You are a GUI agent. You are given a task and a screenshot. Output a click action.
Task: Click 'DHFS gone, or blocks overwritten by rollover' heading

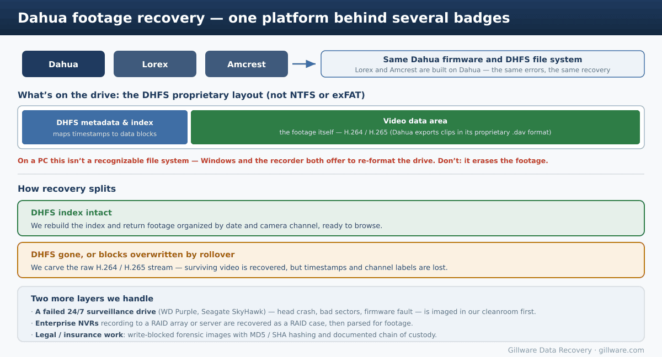133,255
